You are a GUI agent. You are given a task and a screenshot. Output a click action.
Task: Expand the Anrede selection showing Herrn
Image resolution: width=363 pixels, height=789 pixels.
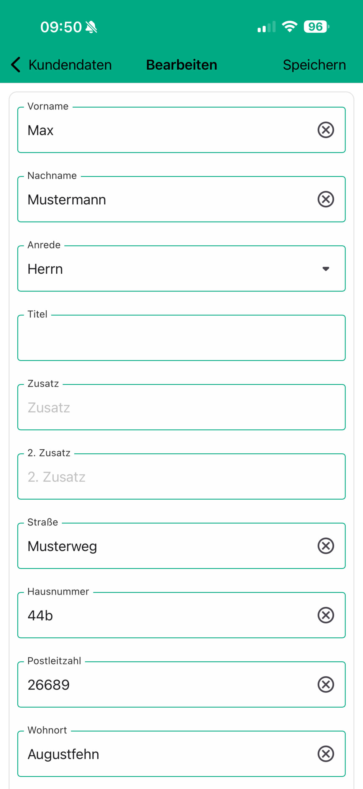click(x=173, y=269)
